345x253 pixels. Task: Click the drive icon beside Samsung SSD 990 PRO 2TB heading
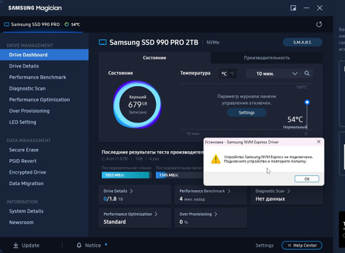coord(103,42)
